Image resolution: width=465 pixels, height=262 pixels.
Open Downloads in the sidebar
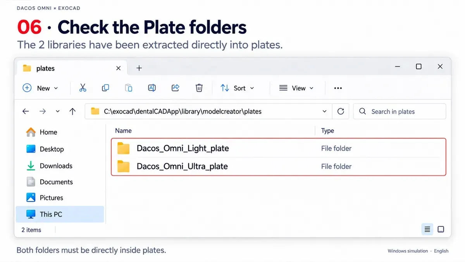49,166
